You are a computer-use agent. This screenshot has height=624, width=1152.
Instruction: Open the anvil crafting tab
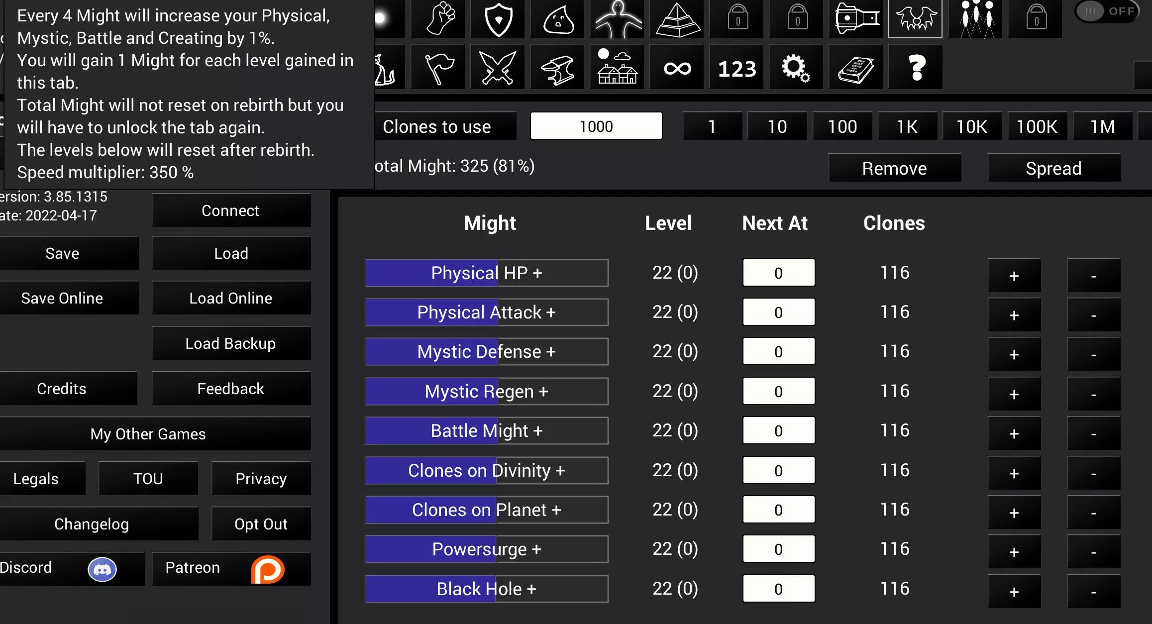557,68
